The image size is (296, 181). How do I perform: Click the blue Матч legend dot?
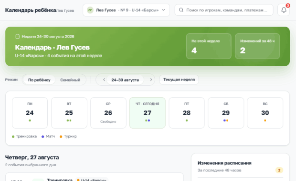[42, 137]
